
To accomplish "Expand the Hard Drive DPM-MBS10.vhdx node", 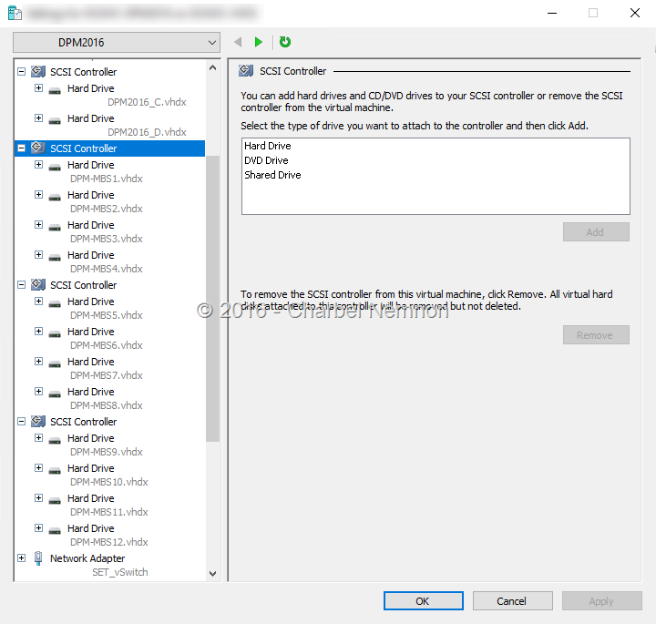I will click(38, 468).
